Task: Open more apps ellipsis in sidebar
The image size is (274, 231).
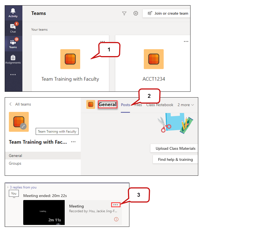Action: (13, 75)
